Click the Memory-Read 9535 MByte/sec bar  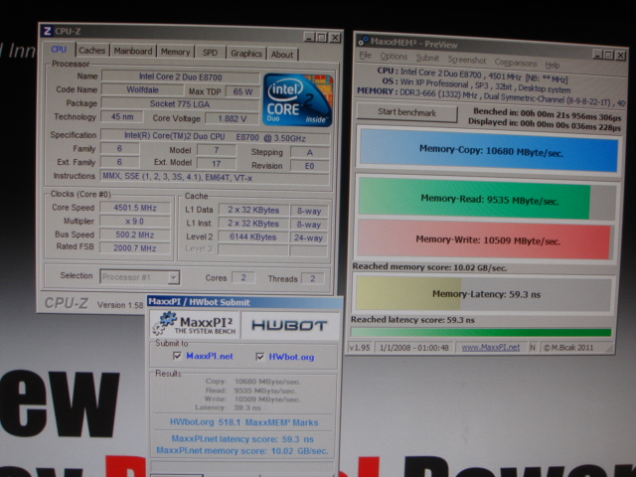point(487,199)
